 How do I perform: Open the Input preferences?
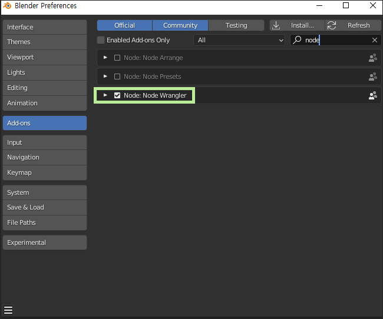[45, 142]
